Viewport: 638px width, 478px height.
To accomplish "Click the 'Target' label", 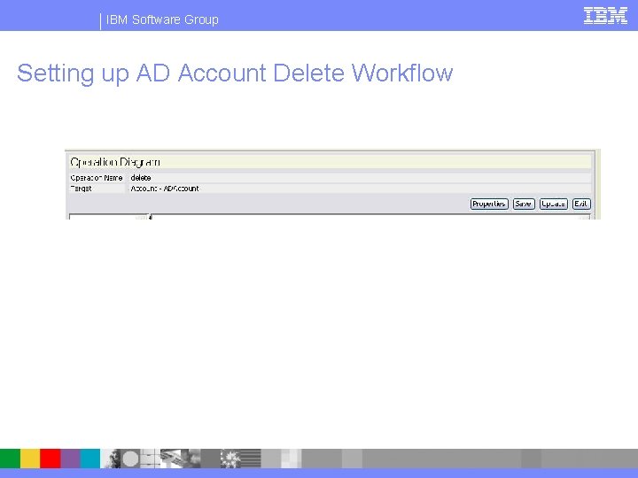I will [x=81, y=189].
